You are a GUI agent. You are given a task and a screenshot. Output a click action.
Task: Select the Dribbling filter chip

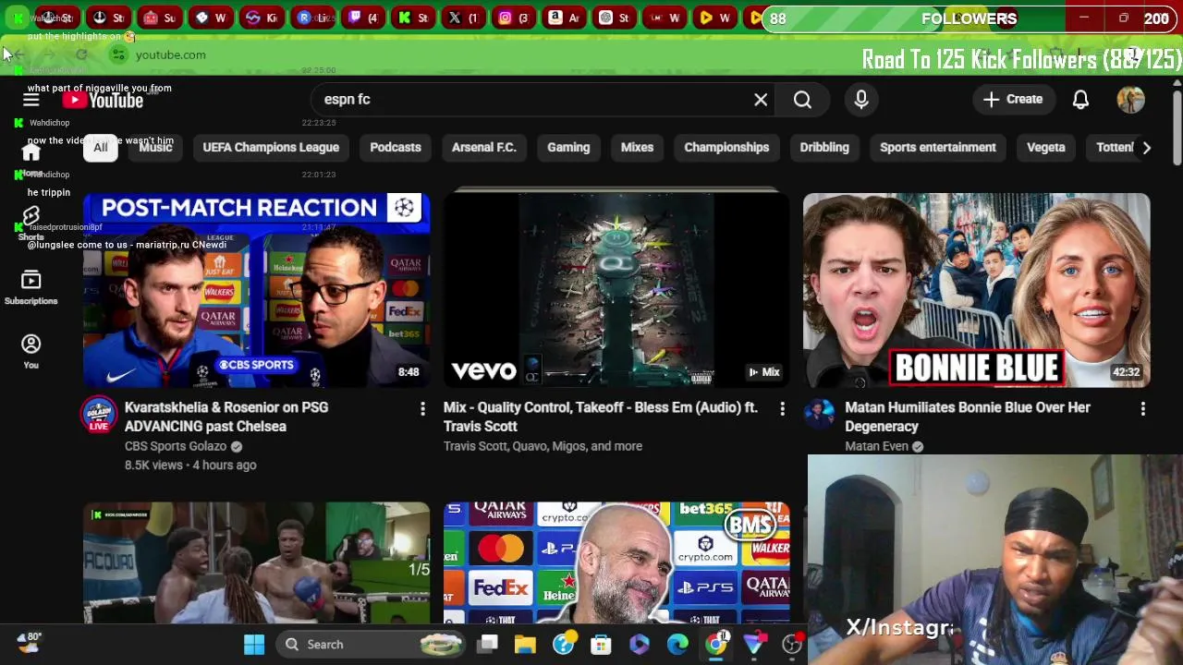(x=824, y=148)
